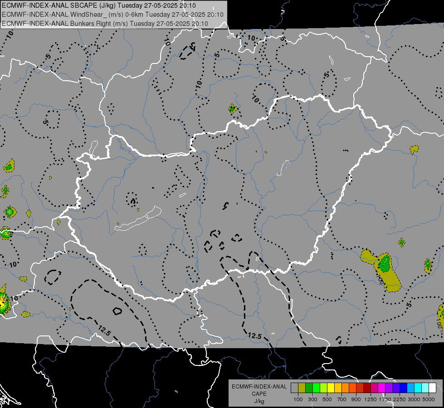Pick the cyan swatch right of the 3000 tick
Viewport: 444px width, 408px height.
click(x=418, y=388)
